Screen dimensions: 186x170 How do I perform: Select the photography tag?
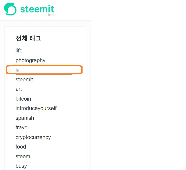[30, 60]
